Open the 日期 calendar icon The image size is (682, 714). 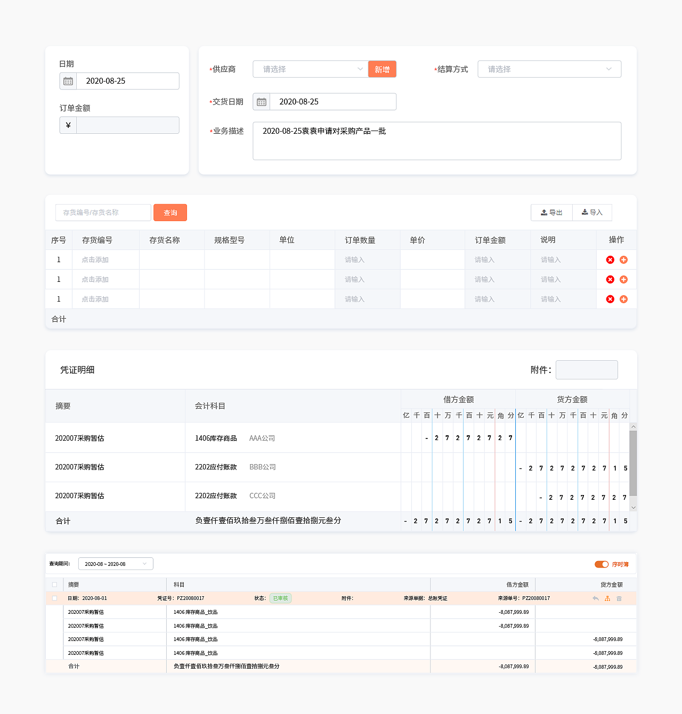[68, 81]
